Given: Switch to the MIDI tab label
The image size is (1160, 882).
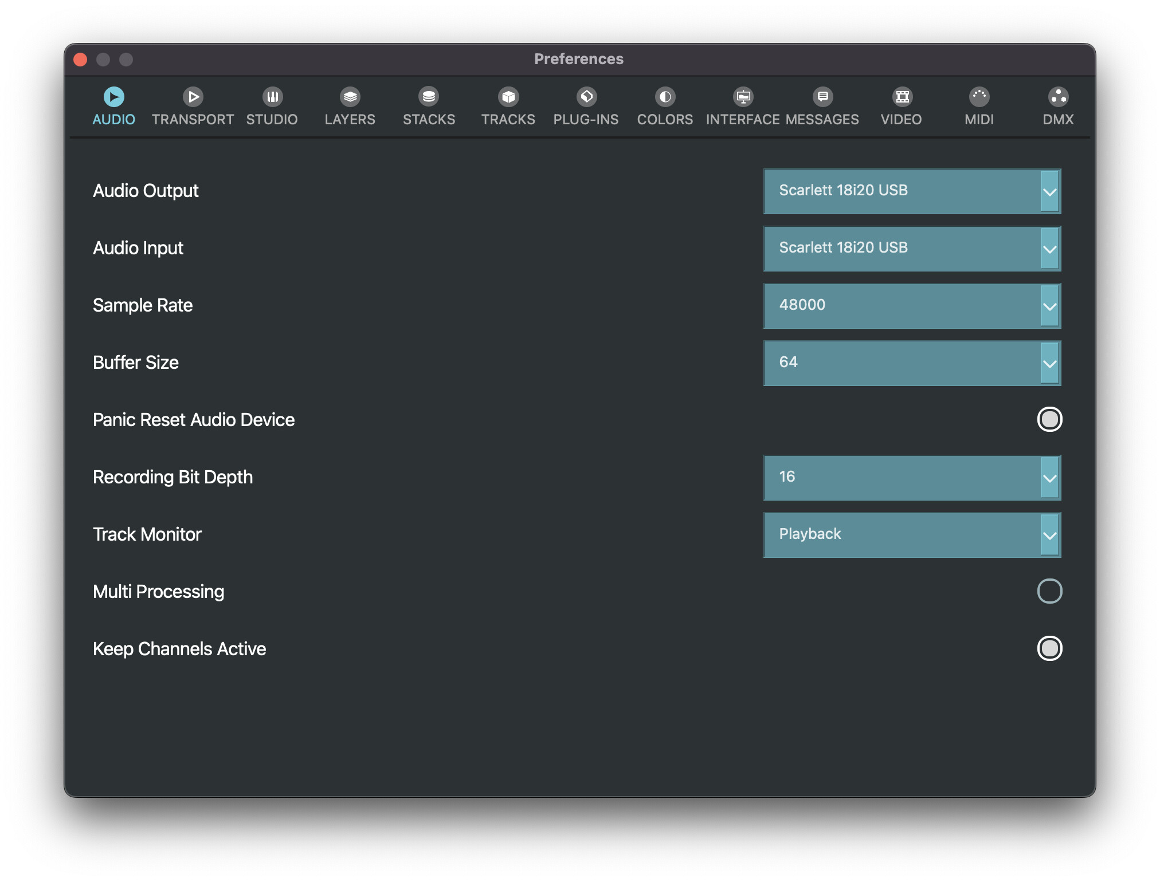Looking at the screenshot, I should click(x=979, y=120).
